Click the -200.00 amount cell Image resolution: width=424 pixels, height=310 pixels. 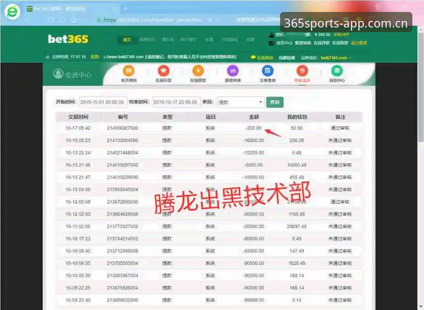coord(254,128)
